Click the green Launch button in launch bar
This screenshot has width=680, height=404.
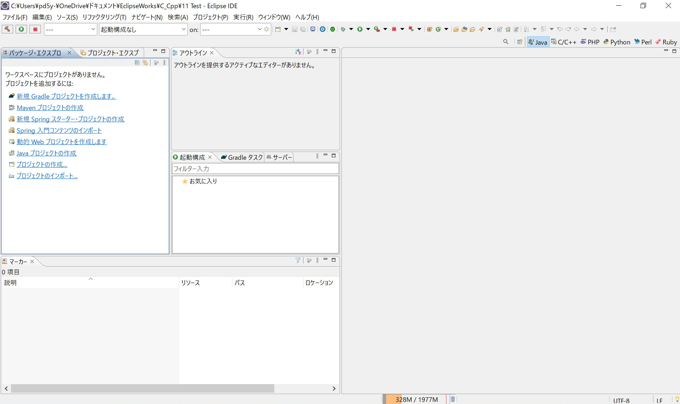[x=21, y=29]
